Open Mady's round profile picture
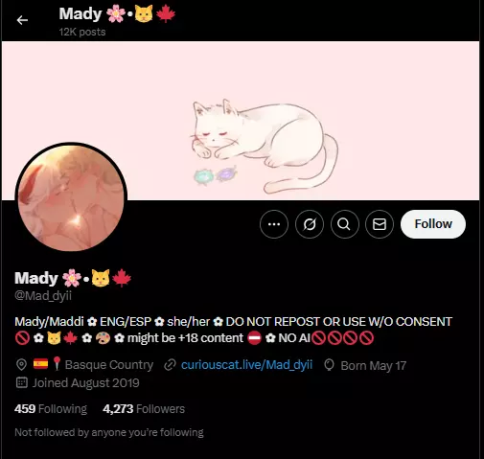This screenshot has width=484, height=459. click(71, 197)
